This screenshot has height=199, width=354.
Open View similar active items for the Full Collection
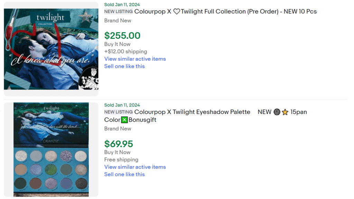click(x=135, y=59)
